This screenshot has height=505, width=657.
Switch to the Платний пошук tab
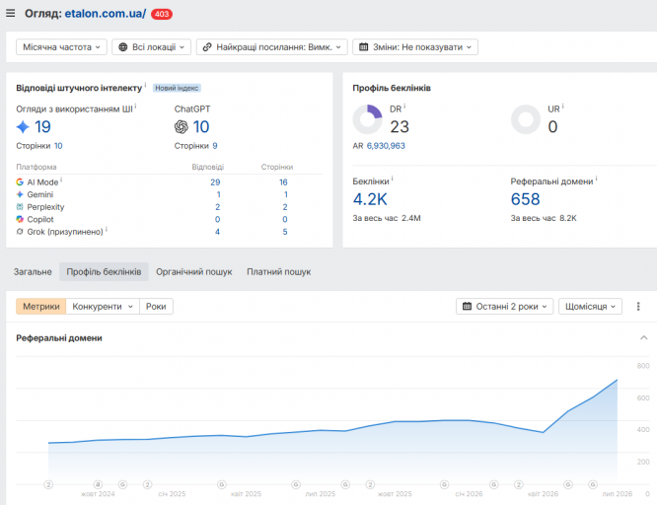(278, 271)
